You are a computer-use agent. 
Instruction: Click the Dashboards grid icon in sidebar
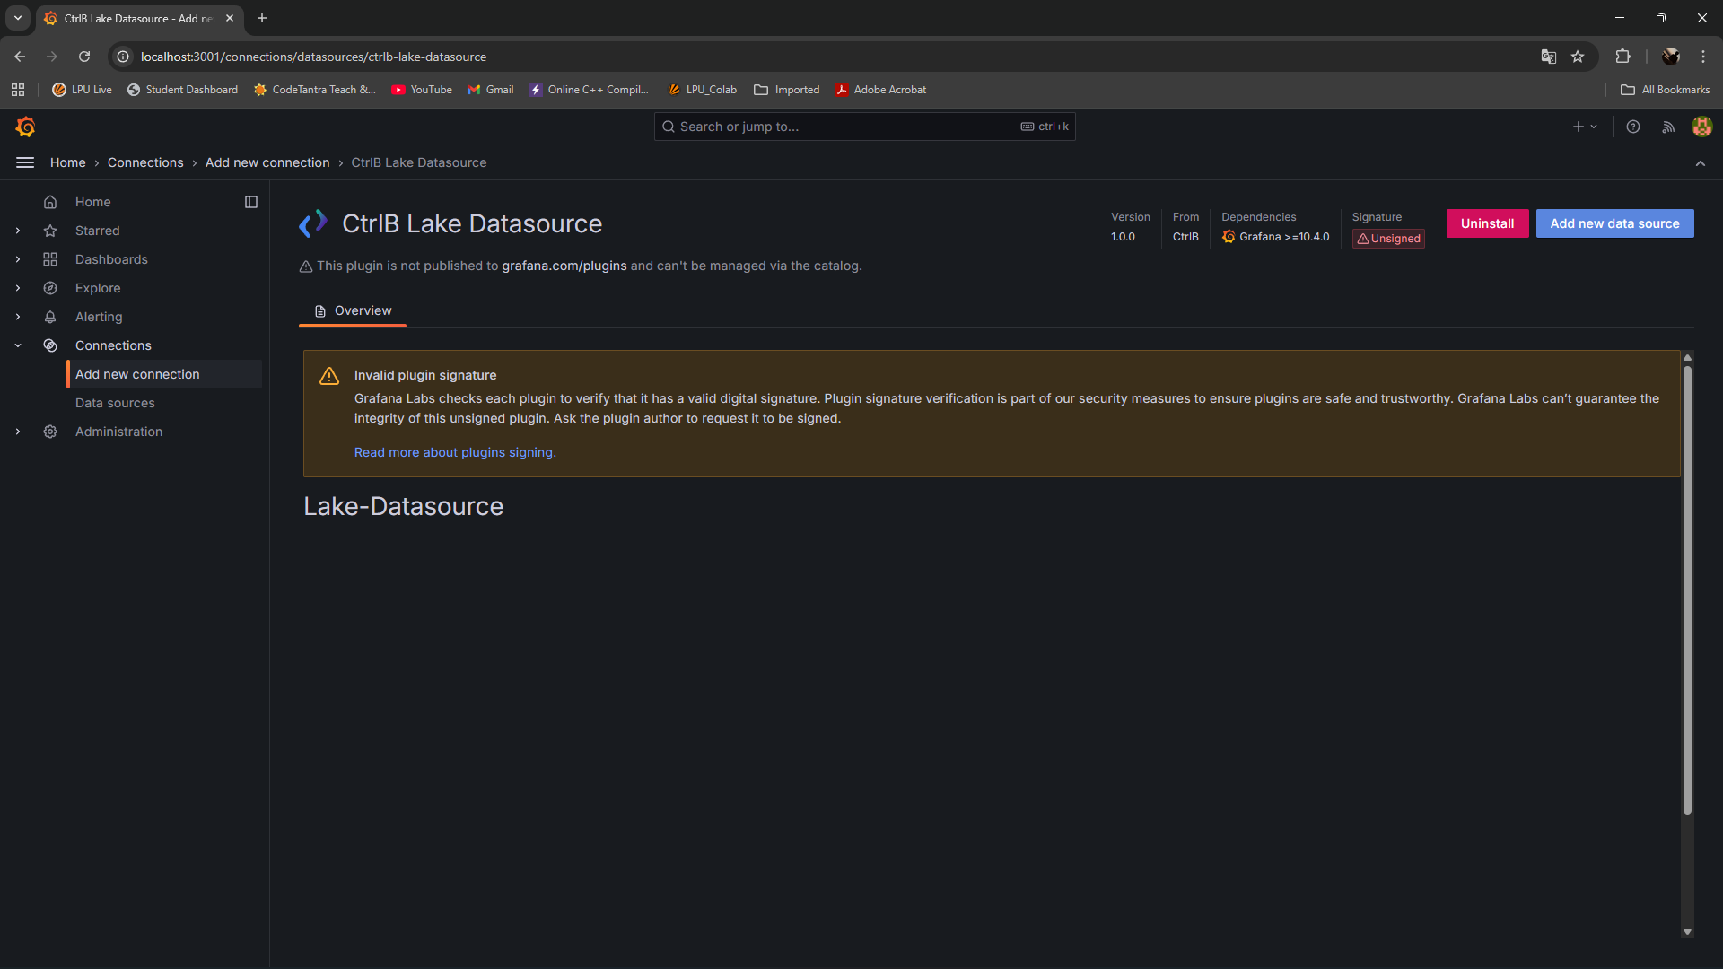tap(50, 259)
